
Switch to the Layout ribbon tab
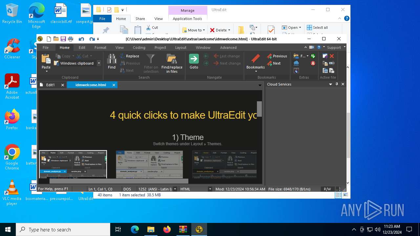point(180,48)
